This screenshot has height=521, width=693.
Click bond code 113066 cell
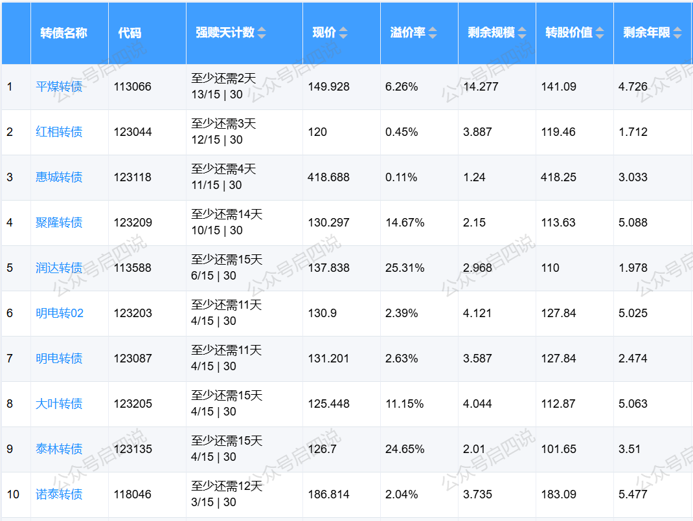132,87
